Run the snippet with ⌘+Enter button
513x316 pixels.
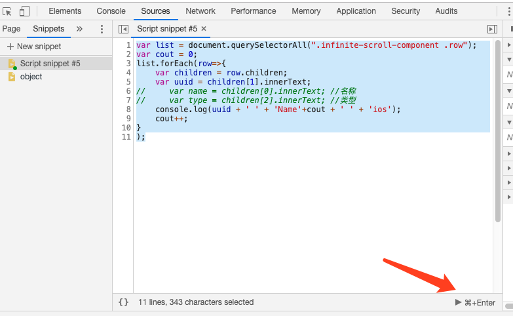pyautogui.click(x=475, y=303)
